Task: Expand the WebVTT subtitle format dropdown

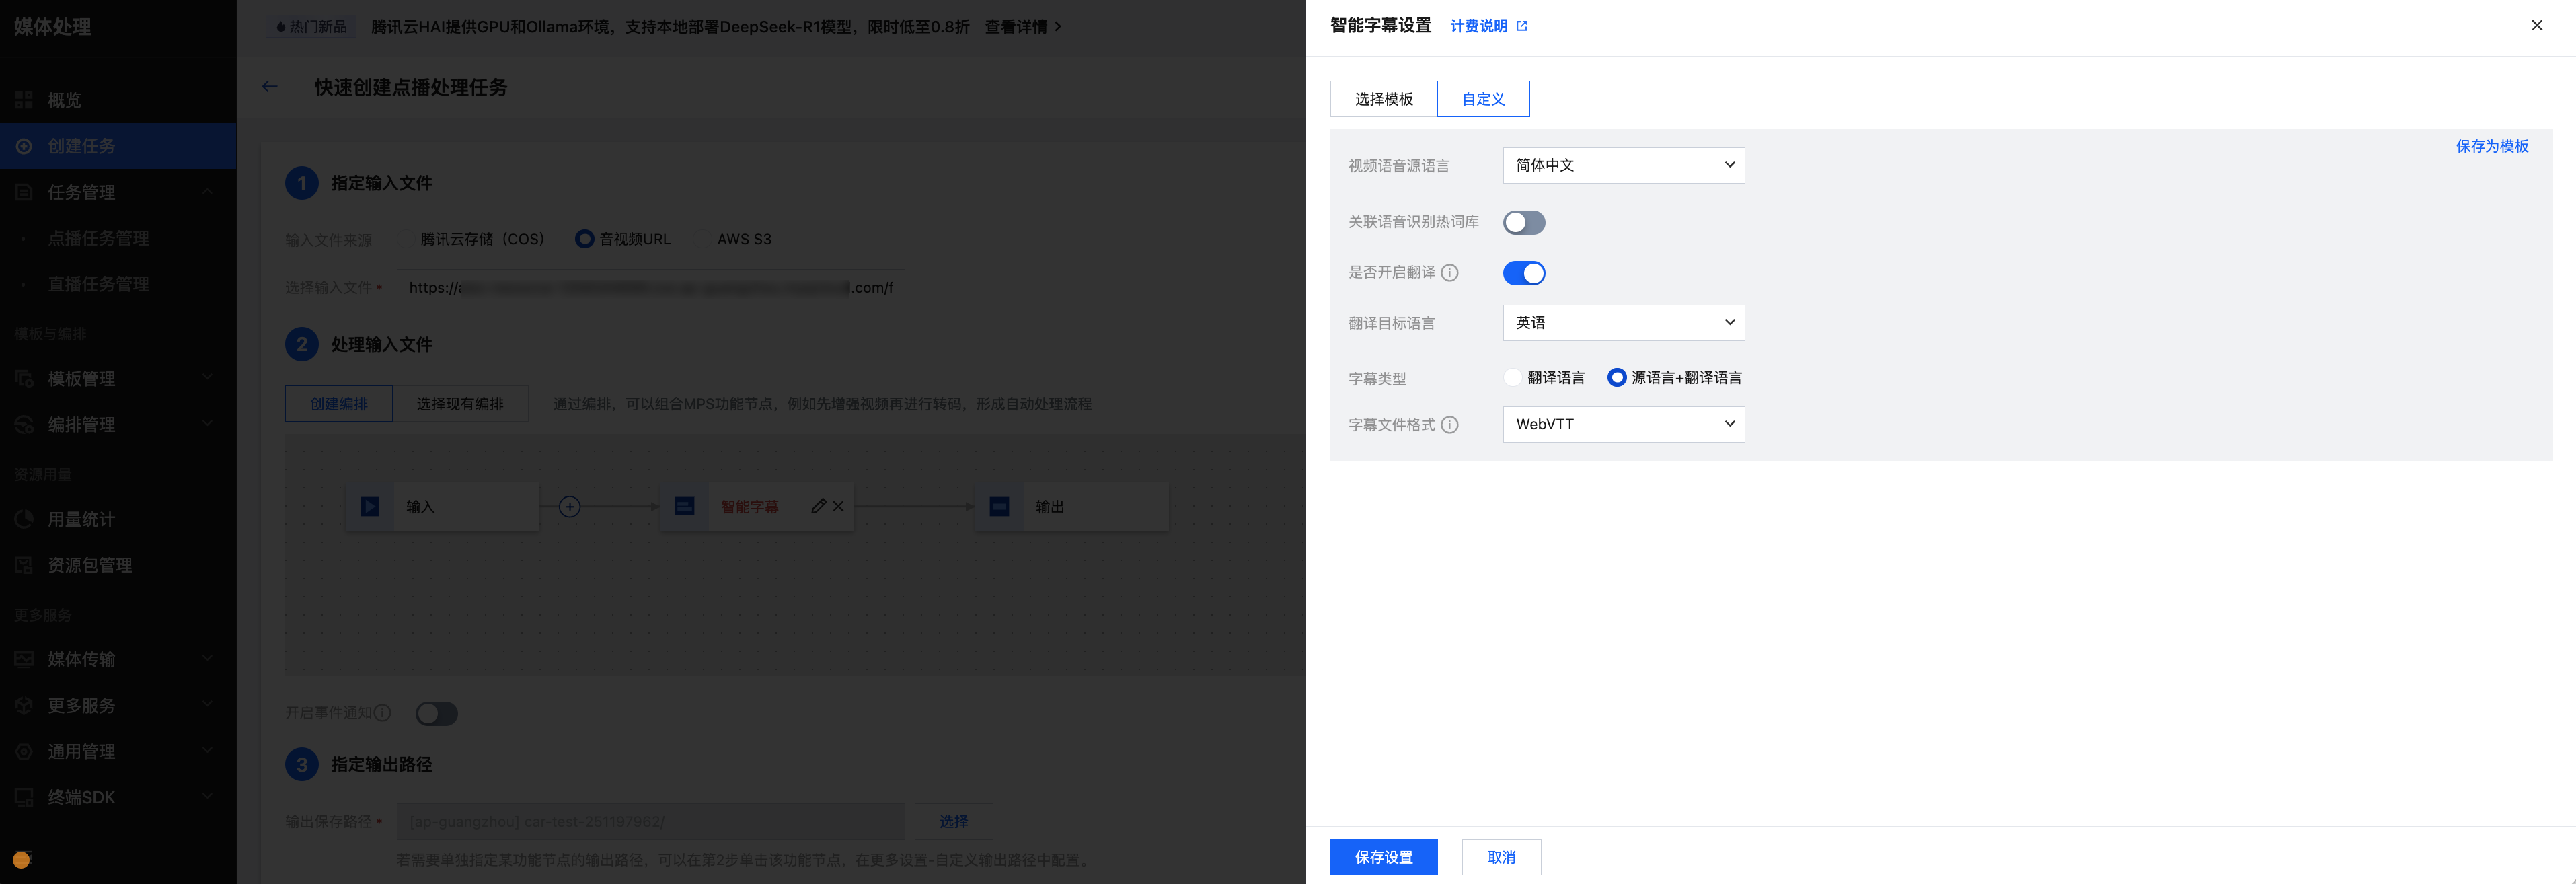Action: pos(1623,424)
